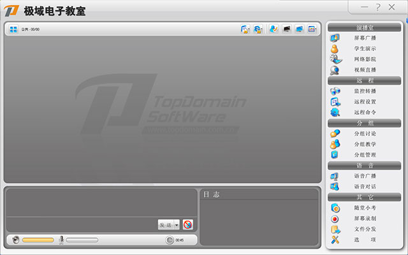Click the 屏幕广播 screen broadcast icon
The height and width of the screenshot is (255, 408).
tap(335, 38)
